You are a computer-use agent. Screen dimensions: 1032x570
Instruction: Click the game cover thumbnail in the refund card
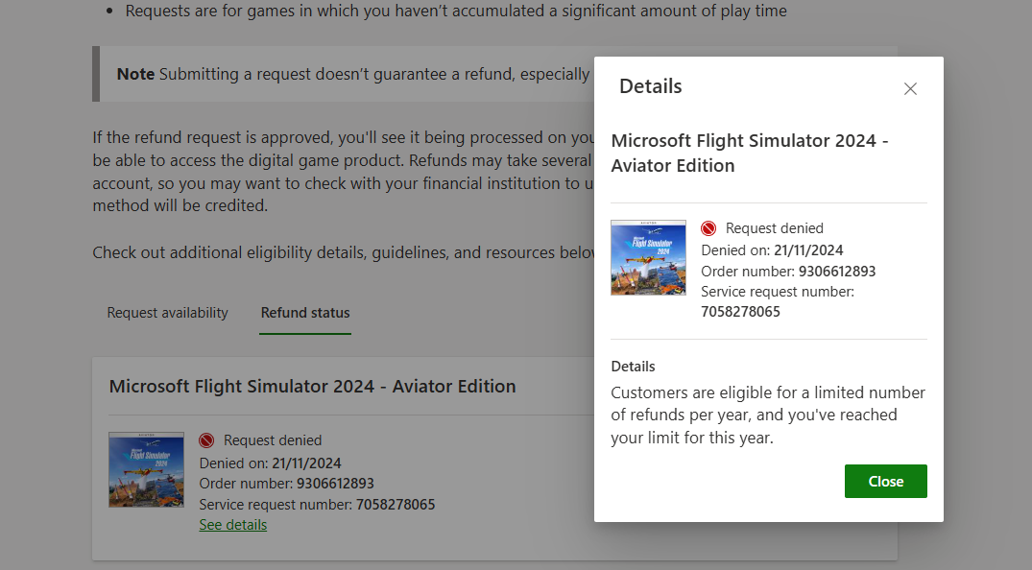(146, 469)
